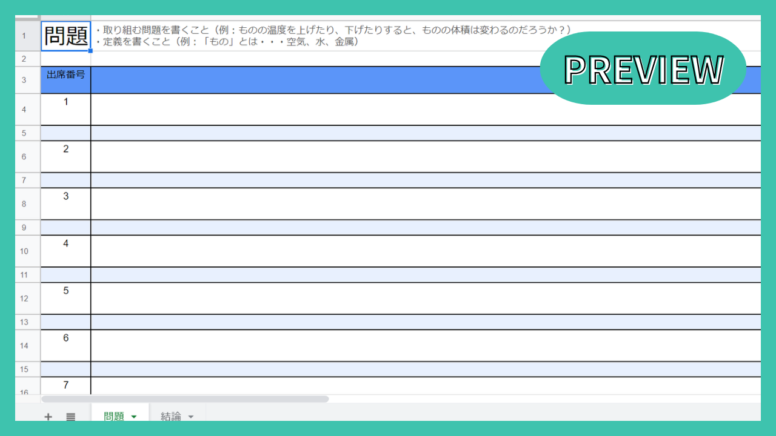Click attendance number 1 cell
This screenshot has width=776, height=436.
[66, 110]
